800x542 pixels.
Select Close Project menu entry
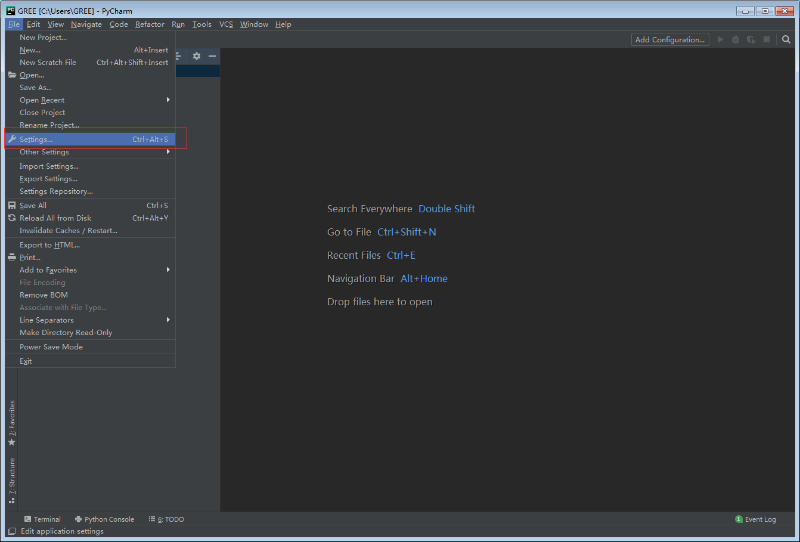tap(90, 113)
